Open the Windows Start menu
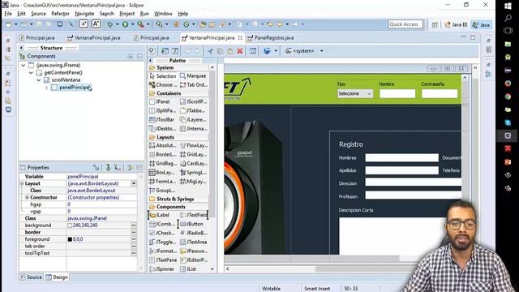 pos(508,6)
